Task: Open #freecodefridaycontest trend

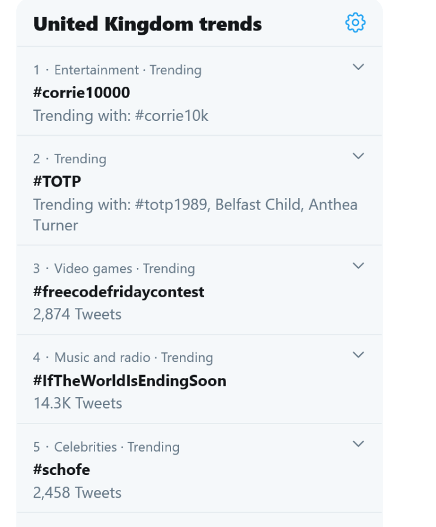Action: [118, 291]
